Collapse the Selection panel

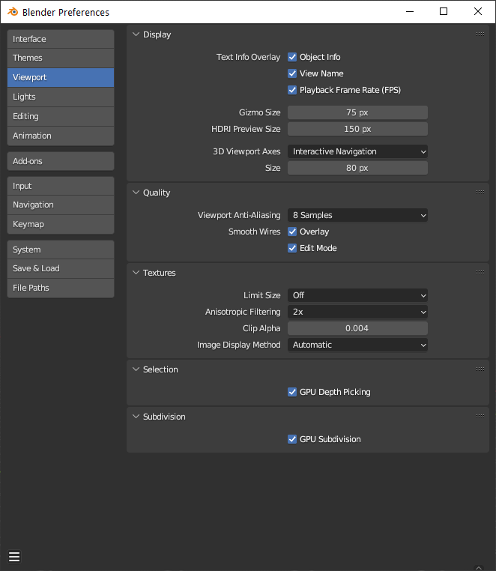pyautogui.click(x=136, y=369)
